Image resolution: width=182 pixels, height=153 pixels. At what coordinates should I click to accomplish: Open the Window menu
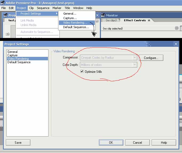tap(78, 8)
